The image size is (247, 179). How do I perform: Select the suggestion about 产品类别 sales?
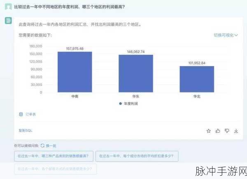click(54, 156)
